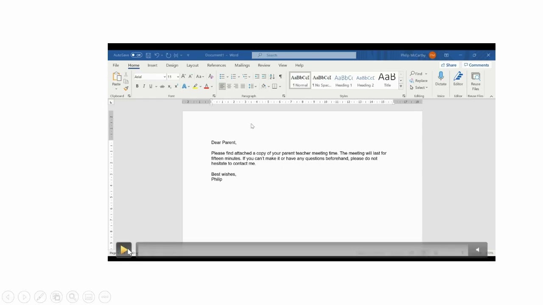Viewport: 543px width, 305px height.
Task: Click the Save disk icon
Action: coord(148,55)
